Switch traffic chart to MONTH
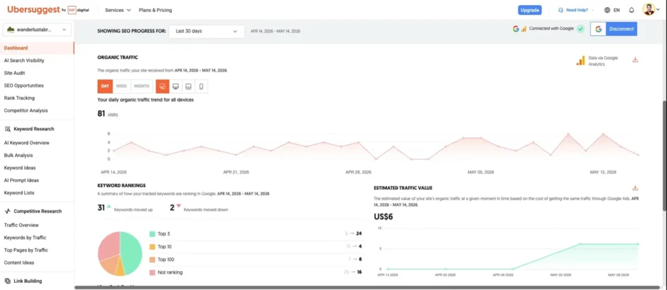Viewport: 667px width, 290px height. (x=141, y=86)
